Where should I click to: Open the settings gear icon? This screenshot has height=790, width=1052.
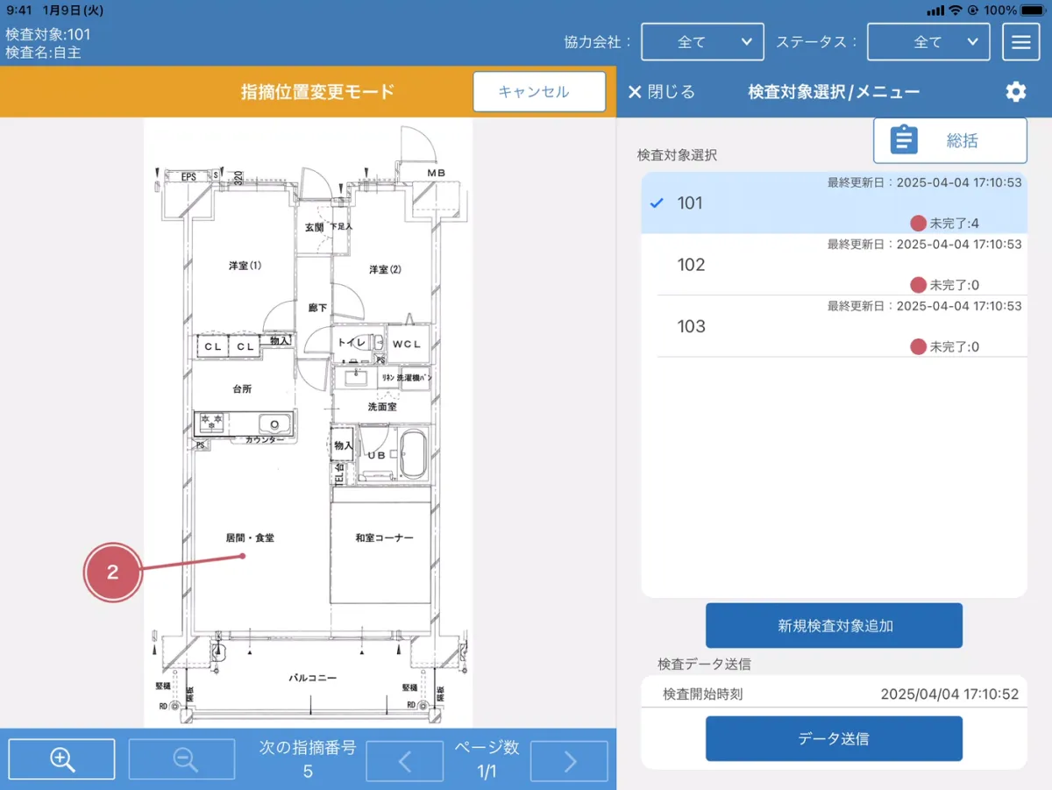[1015, 92]
